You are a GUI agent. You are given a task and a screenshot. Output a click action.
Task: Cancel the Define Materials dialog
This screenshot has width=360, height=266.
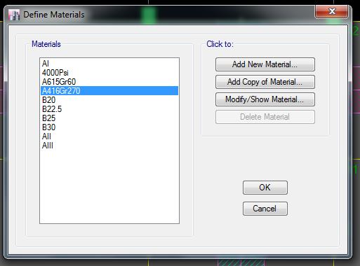(265, 209)
